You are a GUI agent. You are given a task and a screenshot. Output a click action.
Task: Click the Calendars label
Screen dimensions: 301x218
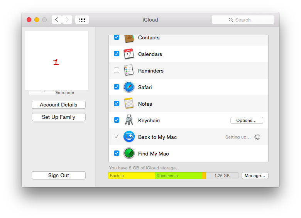tap(150, 54)
